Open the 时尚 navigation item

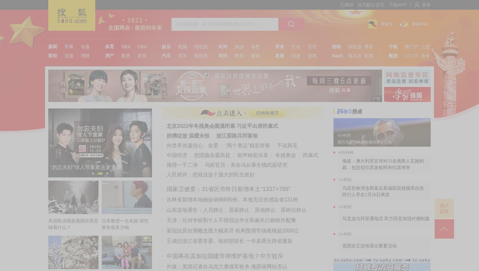click(x=223, y=47)
